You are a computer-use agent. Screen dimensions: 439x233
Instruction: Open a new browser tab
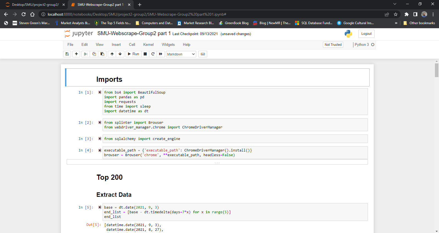[x=140, y=5]
